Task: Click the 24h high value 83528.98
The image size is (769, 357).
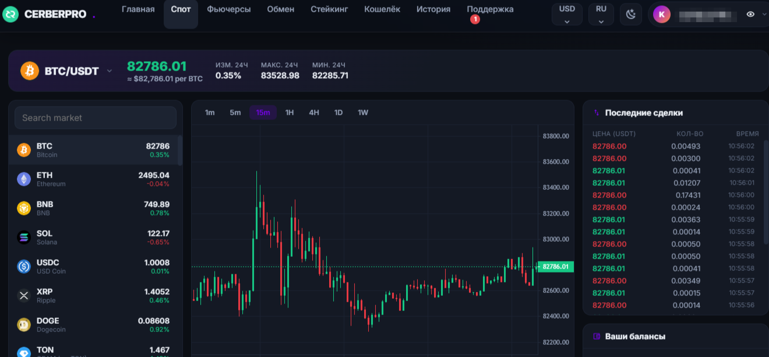Action: (x=280, y=76)
